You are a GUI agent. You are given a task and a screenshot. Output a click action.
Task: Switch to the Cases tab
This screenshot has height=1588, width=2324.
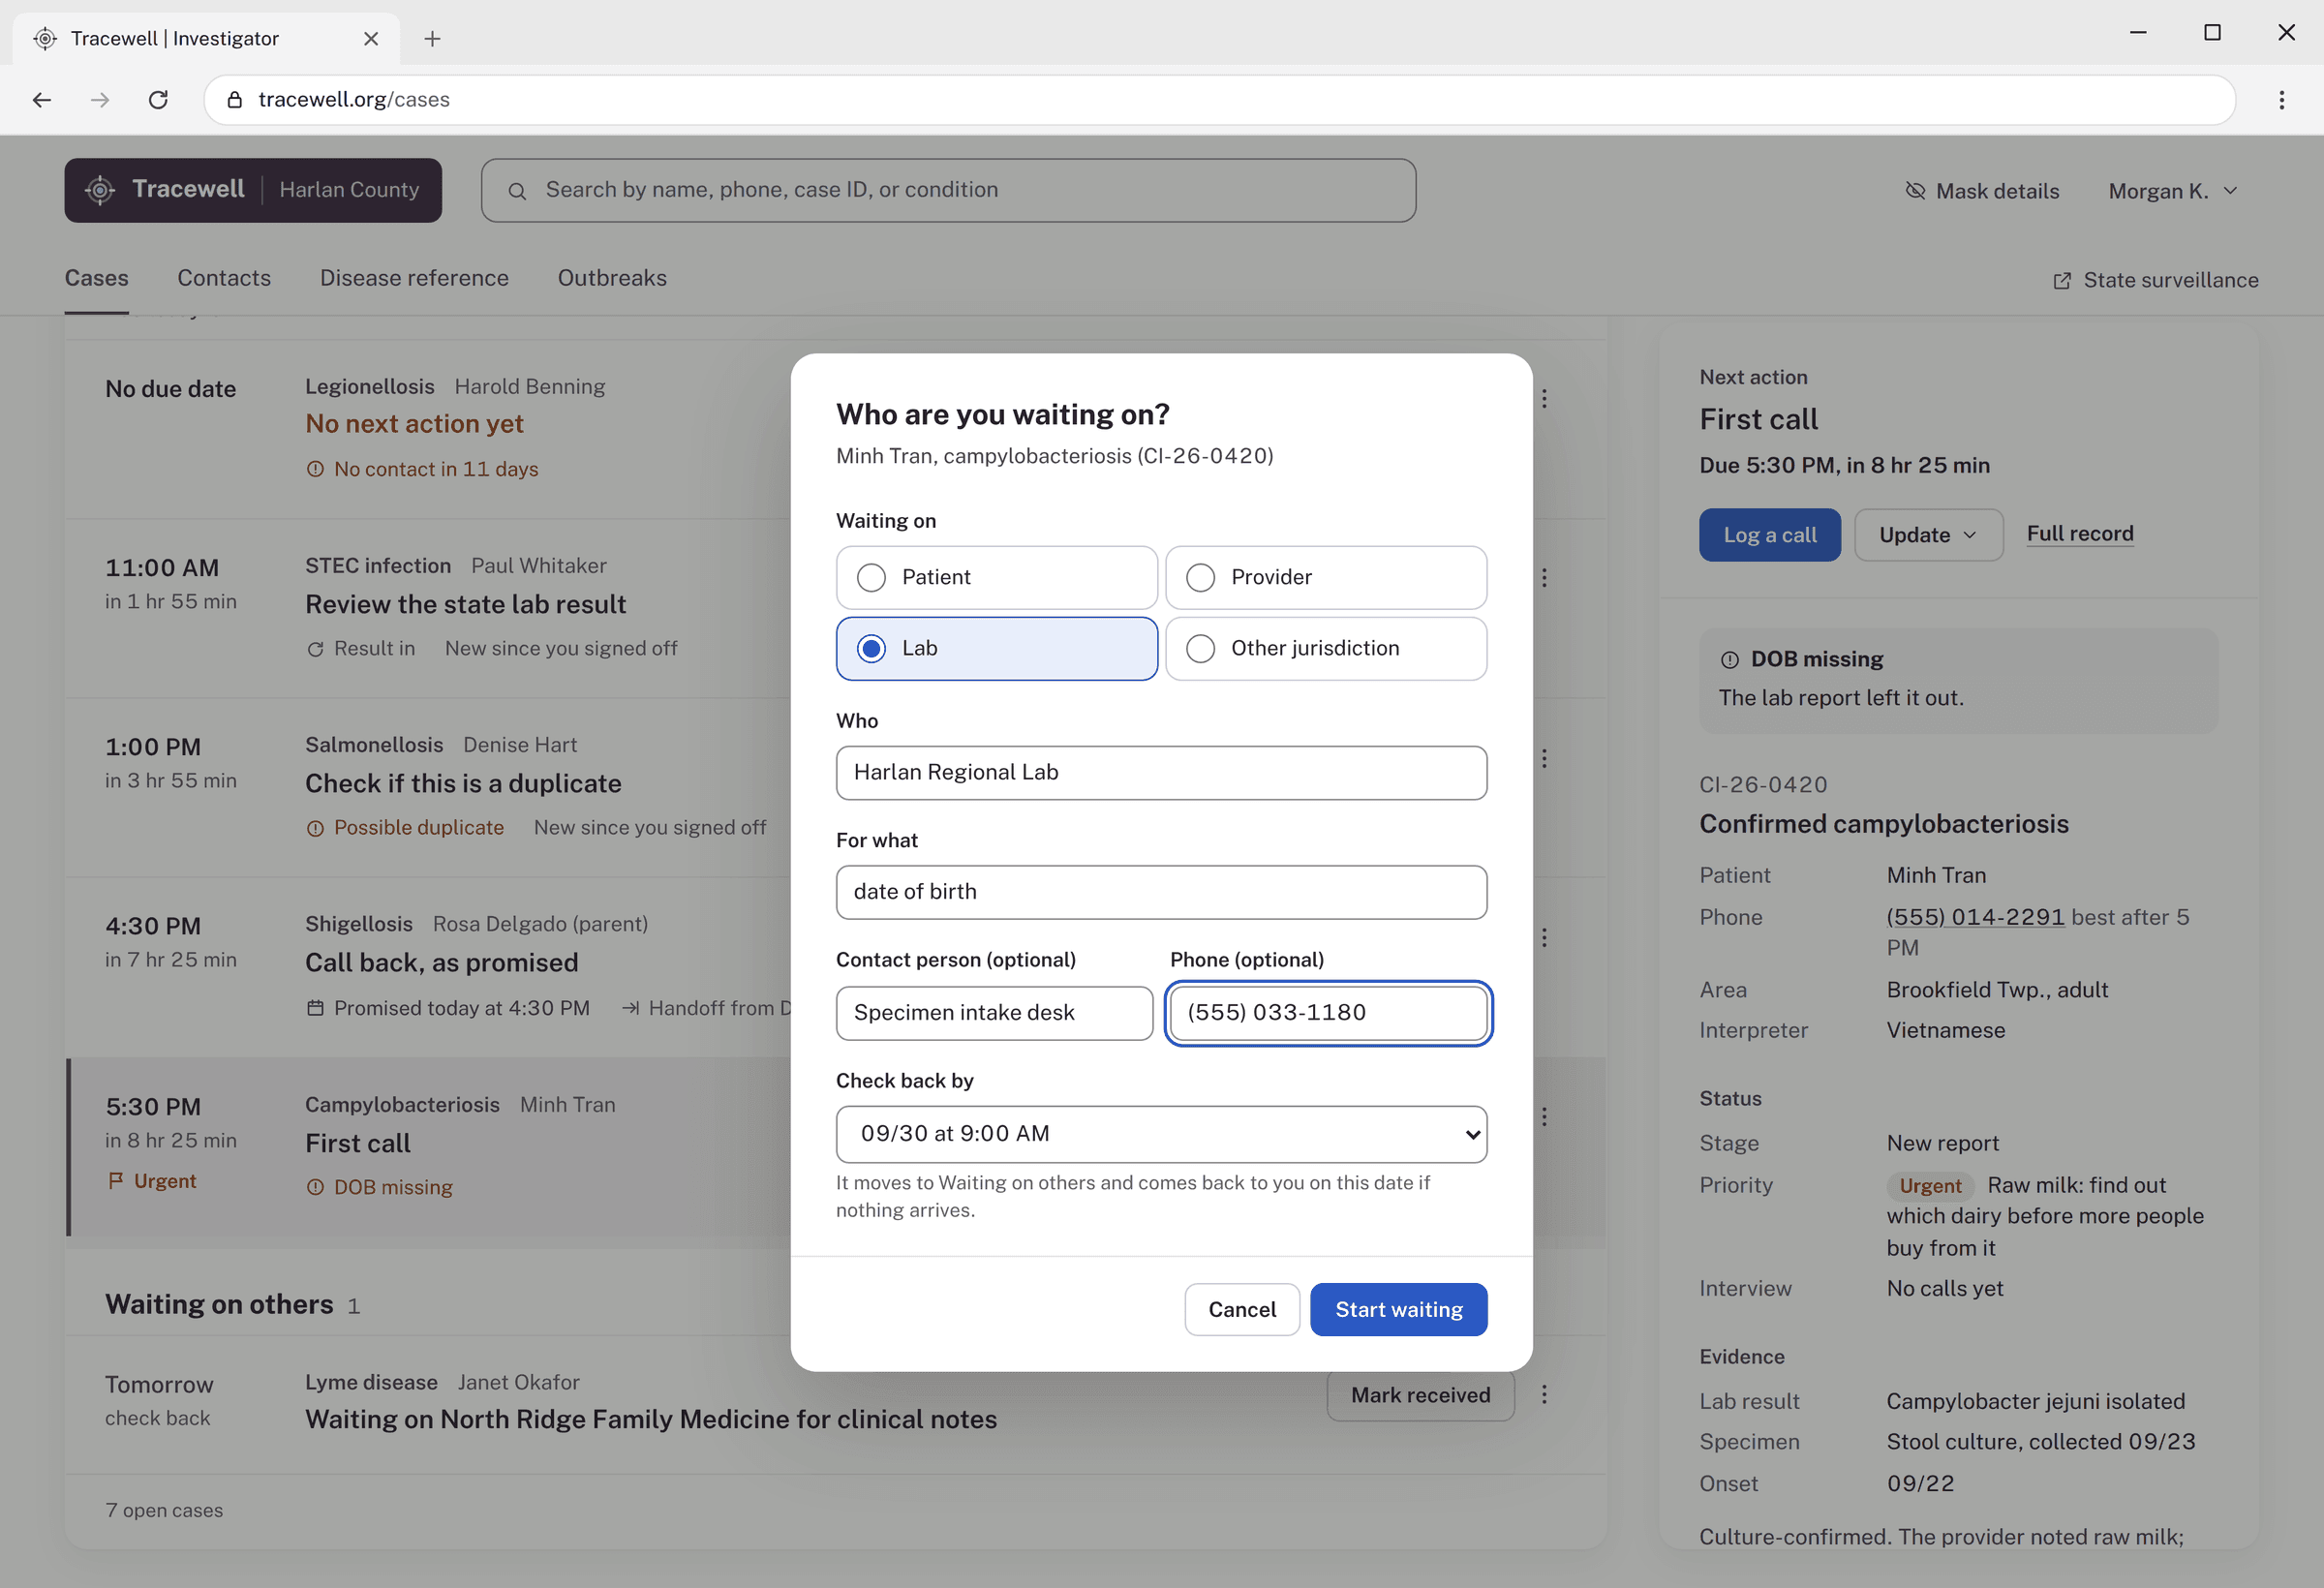tap(96, 278)
